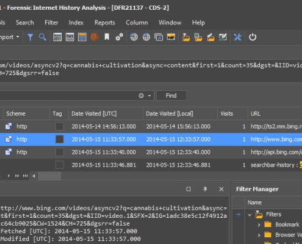Viewport: 302px width, 244px height.
Task: Expand the Bookmark filter folder
Action: tap(259, 225)
